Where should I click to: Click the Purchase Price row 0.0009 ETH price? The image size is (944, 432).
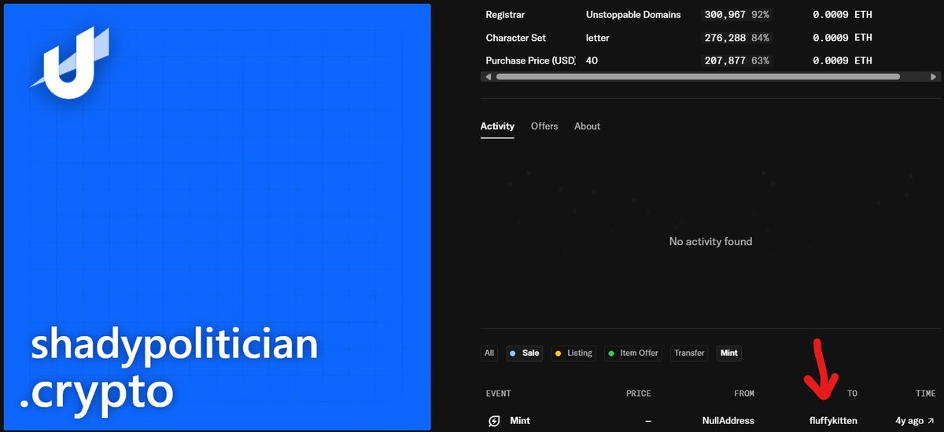843,60
